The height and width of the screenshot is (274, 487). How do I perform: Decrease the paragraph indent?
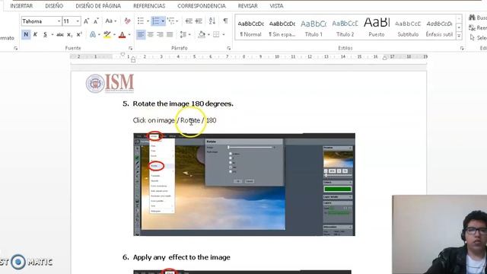[x=189, y=21]
